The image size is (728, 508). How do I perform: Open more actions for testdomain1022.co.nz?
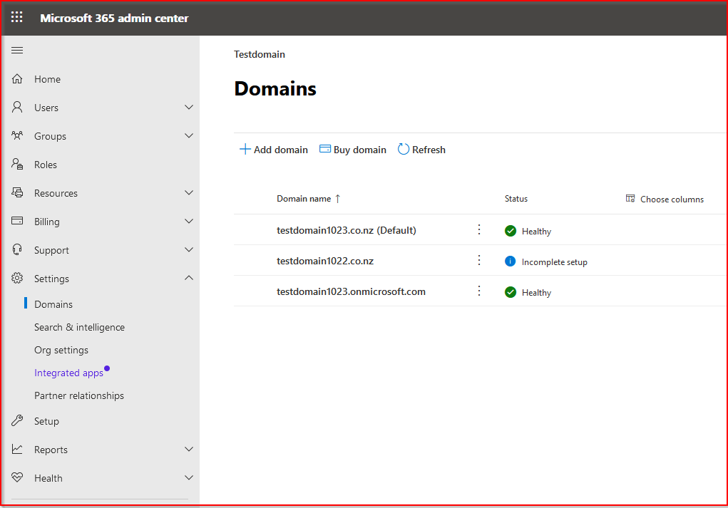point(479,260)
